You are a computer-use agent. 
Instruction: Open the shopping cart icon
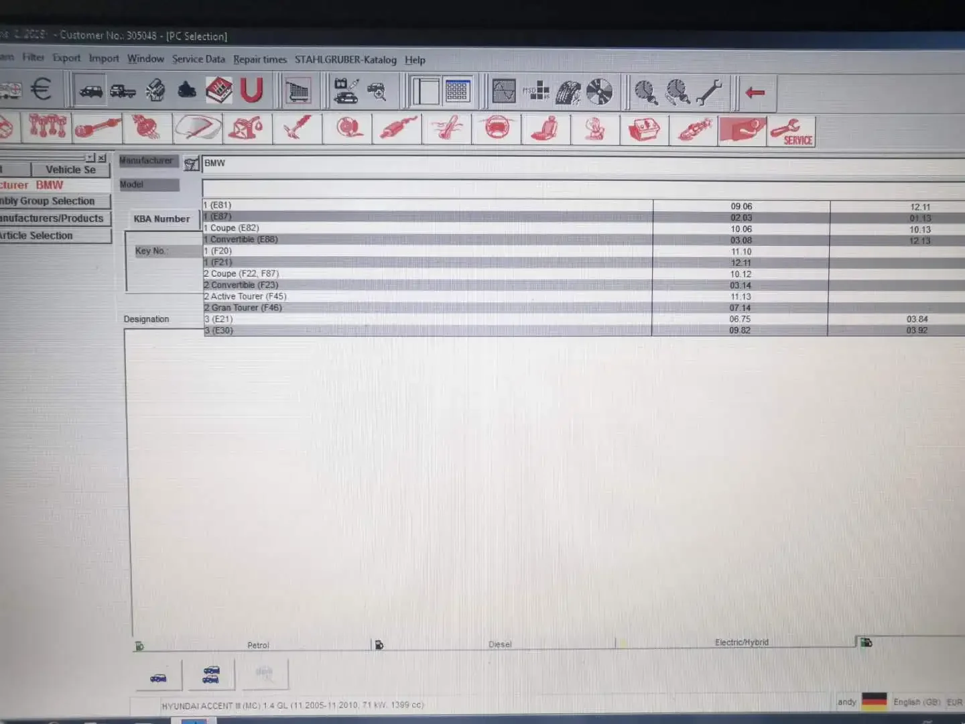(298, 91)
